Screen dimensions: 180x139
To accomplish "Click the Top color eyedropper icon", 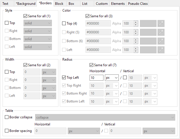I will [x=161, y=23].
